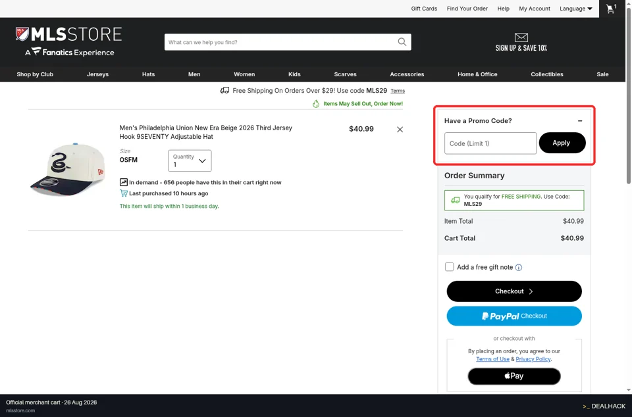Viewport: 632px width, 417px height.
Task: Open the hat product thumbnail
Action: (68, 170)
